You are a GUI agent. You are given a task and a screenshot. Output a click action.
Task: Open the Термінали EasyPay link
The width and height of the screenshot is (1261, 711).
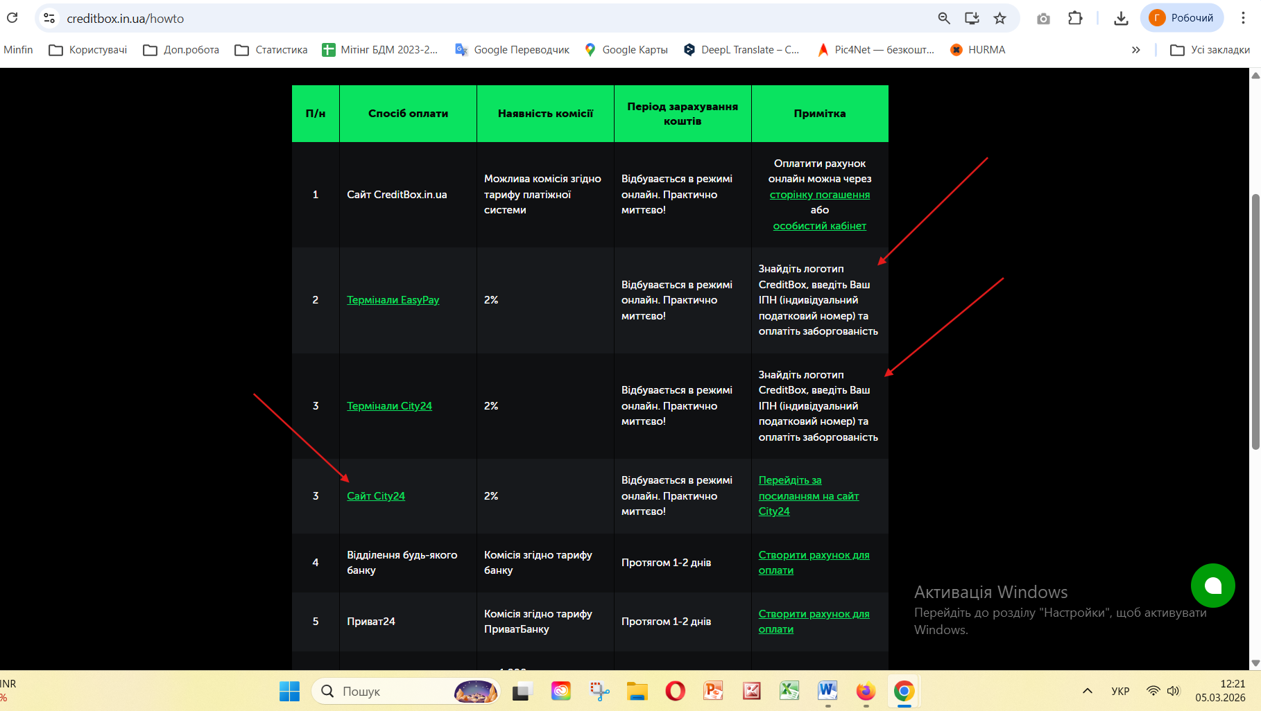393,300
